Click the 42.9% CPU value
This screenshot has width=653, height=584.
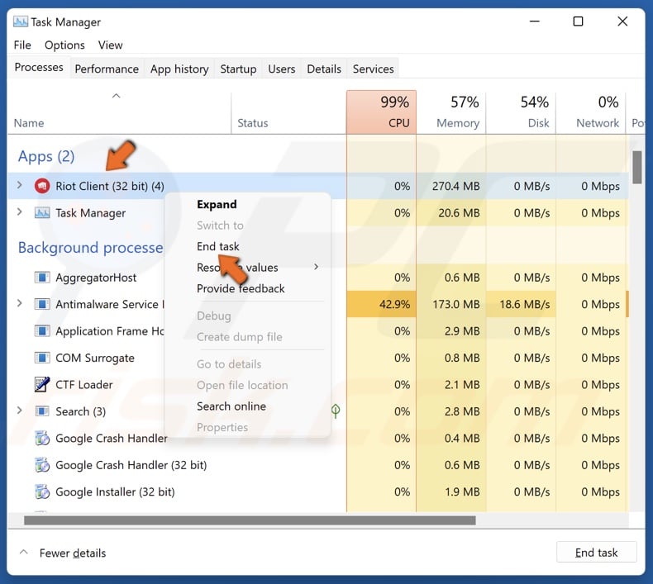[394, 304]
